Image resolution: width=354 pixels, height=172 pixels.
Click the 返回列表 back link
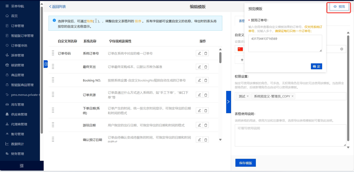pos(58,7)
